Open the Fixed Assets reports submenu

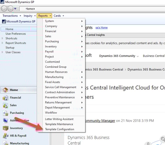(x=64, y=82)
